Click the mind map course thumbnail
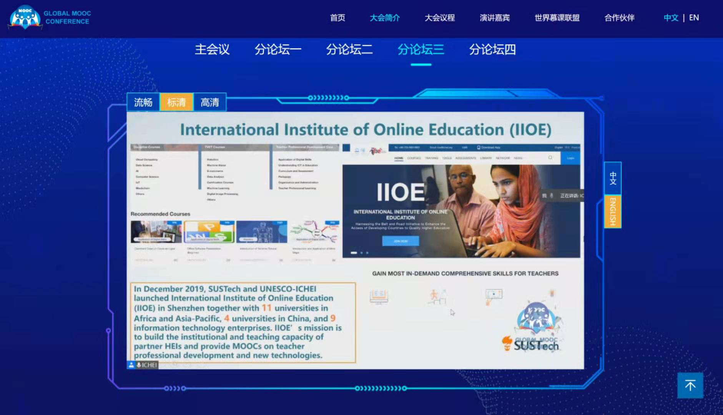The height and width of the screenshot is (415, 723). pyautogui.click(x=314, y=232)
